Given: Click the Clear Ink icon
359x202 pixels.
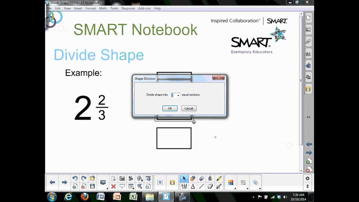Looking at the screenshot, I should click(139, 186).
